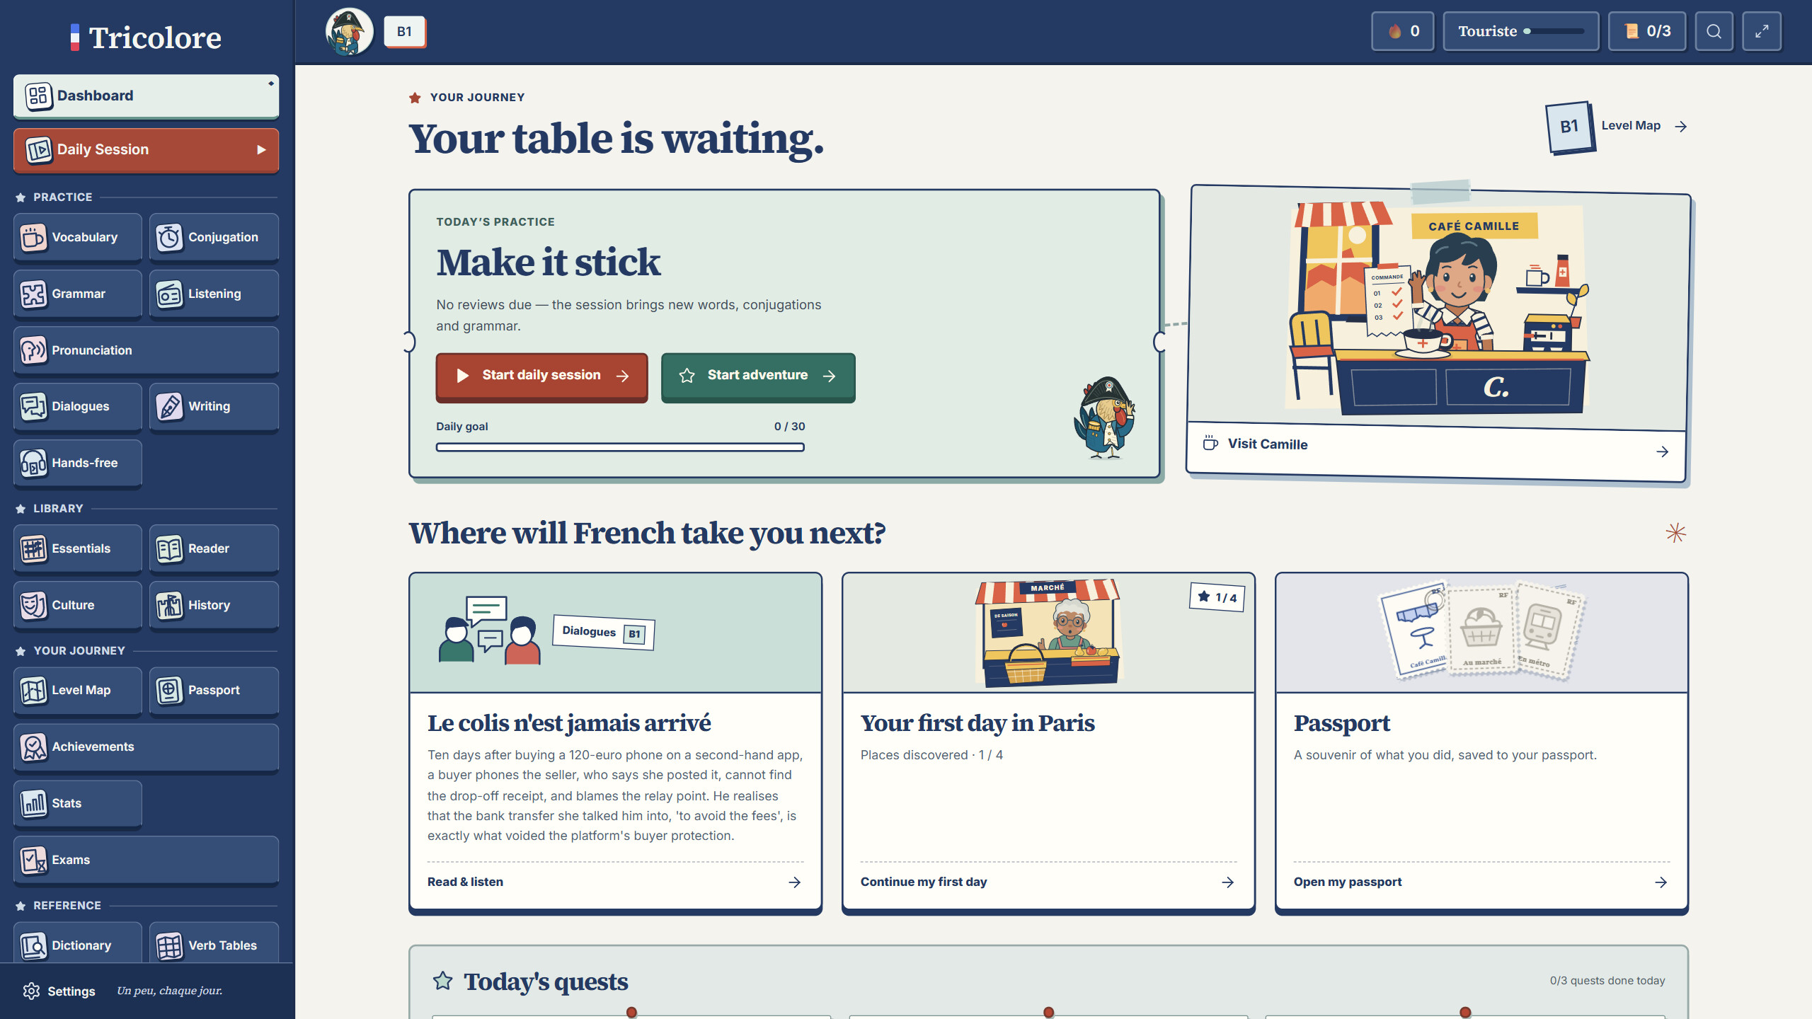
Task: Select the Dashboard menu item
Action: click(146, 96)
